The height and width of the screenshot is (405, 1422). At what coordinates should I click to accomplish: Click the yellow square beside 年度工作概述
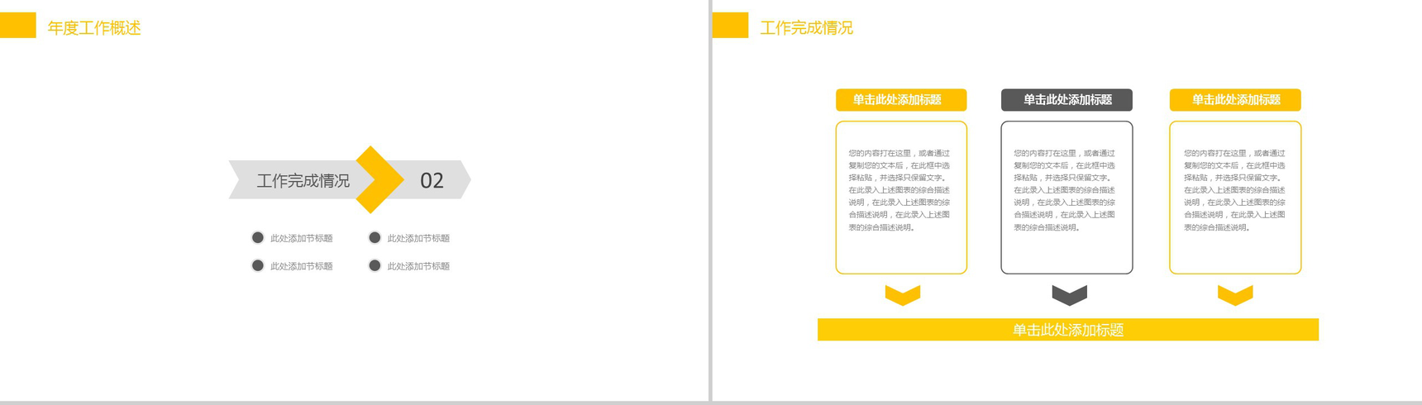click(x=18, y=25)
